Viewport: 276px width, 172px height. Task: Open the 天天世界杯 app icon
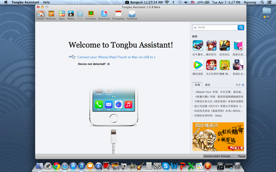[211, 65]
